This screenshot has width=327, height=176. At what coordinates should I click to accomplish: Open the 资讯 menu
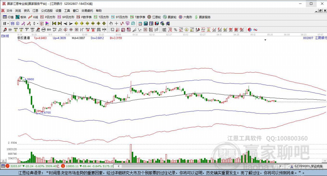27,11
